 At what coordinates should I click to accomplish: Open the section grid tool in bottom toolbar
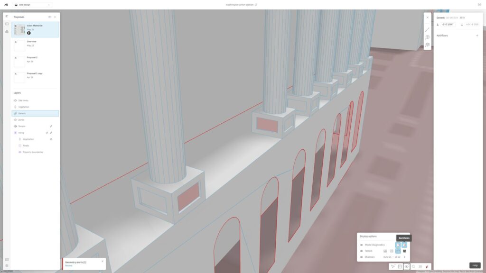point(400,267)
